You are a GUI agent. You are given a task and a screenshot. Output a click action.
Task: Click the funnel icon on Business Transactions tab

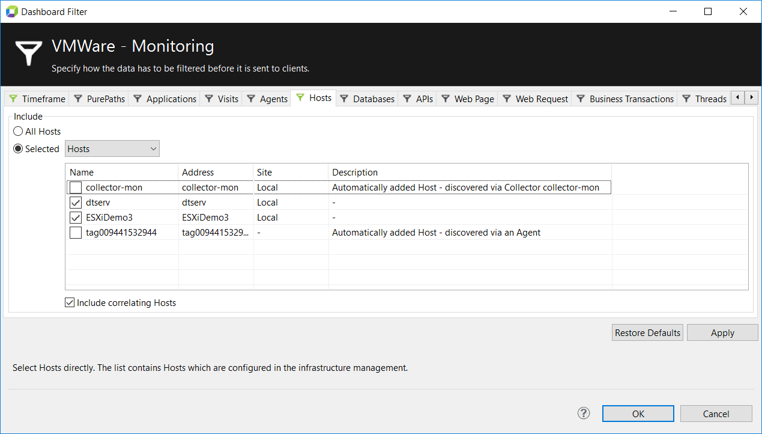point(581,99)
